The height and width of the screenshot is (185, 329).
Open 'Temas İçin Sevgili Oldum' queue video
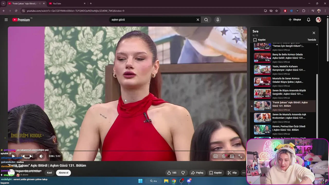(x=284, y=47)
